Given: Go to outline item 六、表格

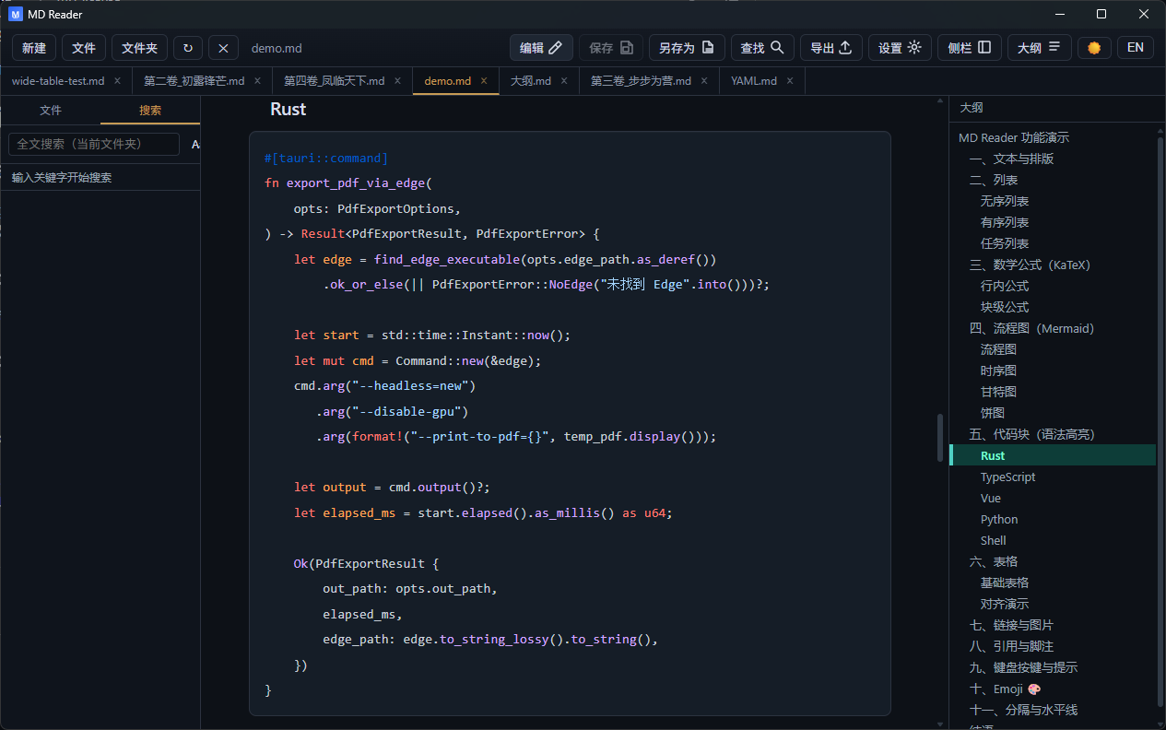Looking at the screenshot, I should [x=994, y=561].
